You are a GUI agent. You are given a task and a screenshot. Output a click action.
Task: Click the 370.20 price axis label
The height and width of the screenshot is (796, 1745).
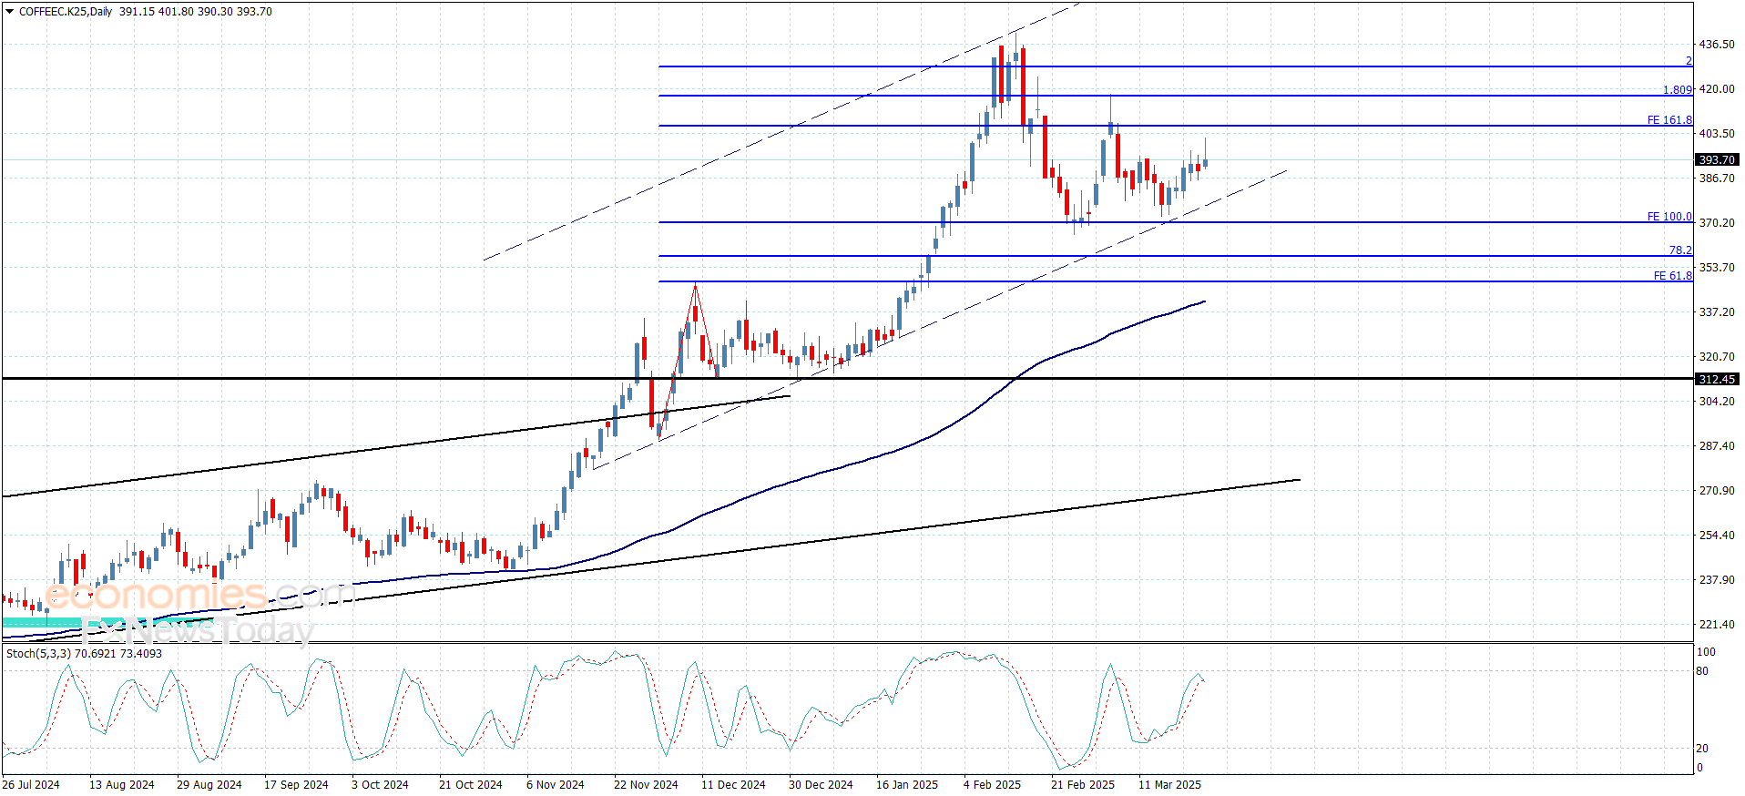[1717, 223]
